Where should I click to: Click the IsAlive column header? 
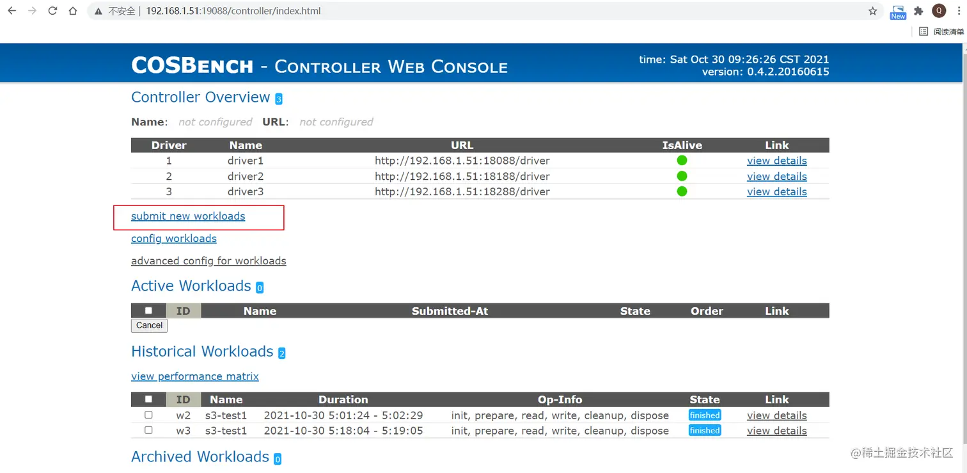682,145
